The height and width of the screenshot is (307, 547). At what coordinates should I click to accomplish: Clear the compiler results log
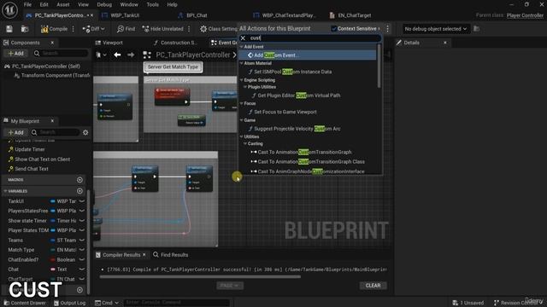(373, 286)
